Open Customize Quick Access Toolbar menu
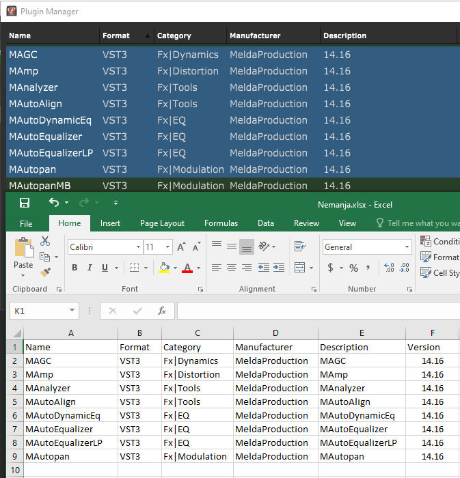 pos(116,203)
